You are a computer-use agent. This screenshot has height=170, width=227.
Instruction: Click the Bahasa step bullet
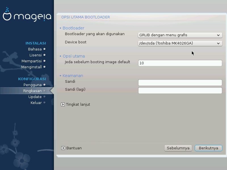pos(45,49)
